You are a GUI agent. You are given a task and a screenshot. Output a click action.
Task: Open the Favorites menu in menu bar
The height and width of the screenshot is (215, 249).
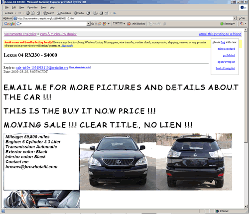tap(32, 7)
